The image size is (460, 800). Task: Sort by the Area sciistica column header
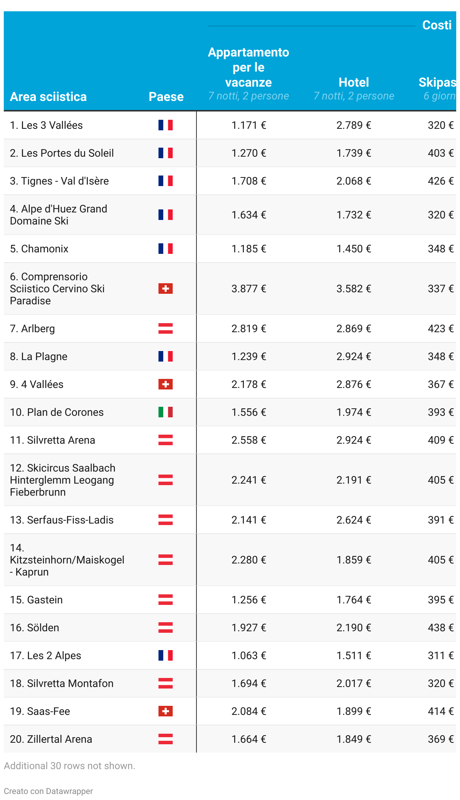(x=48, y=97)
